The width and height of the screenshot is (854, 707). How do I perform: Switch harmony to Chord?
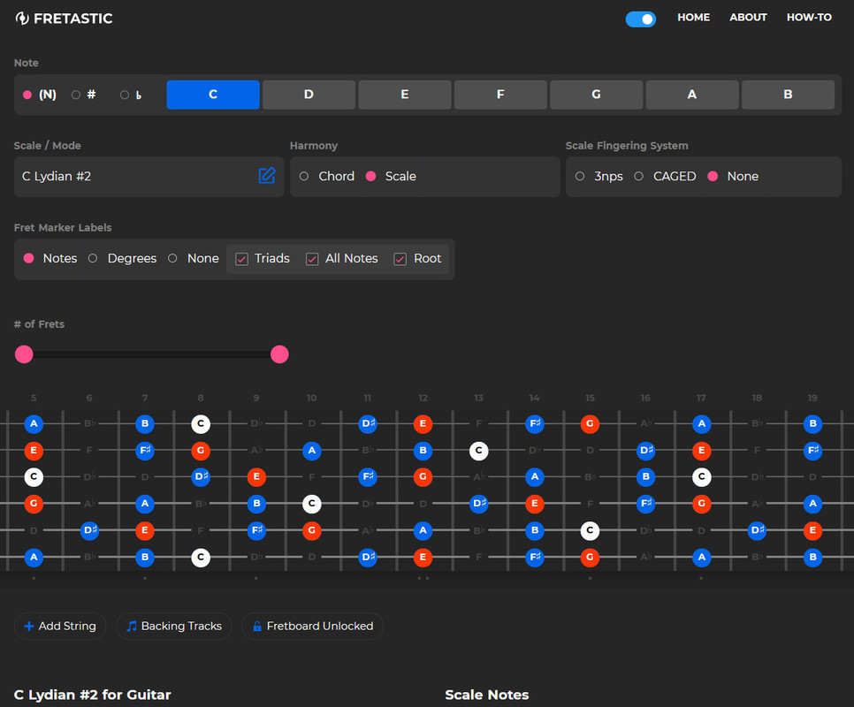304,177
